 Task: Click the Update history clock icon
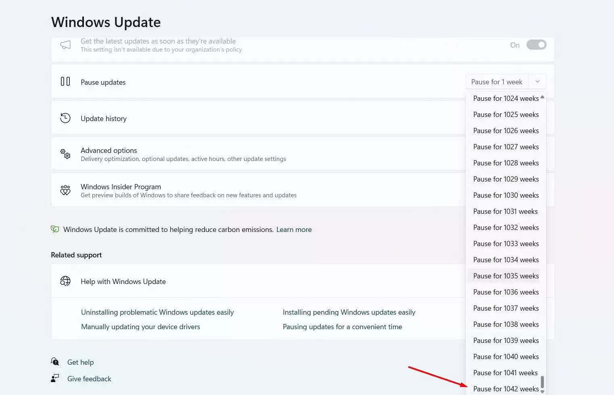coord(65,118)
